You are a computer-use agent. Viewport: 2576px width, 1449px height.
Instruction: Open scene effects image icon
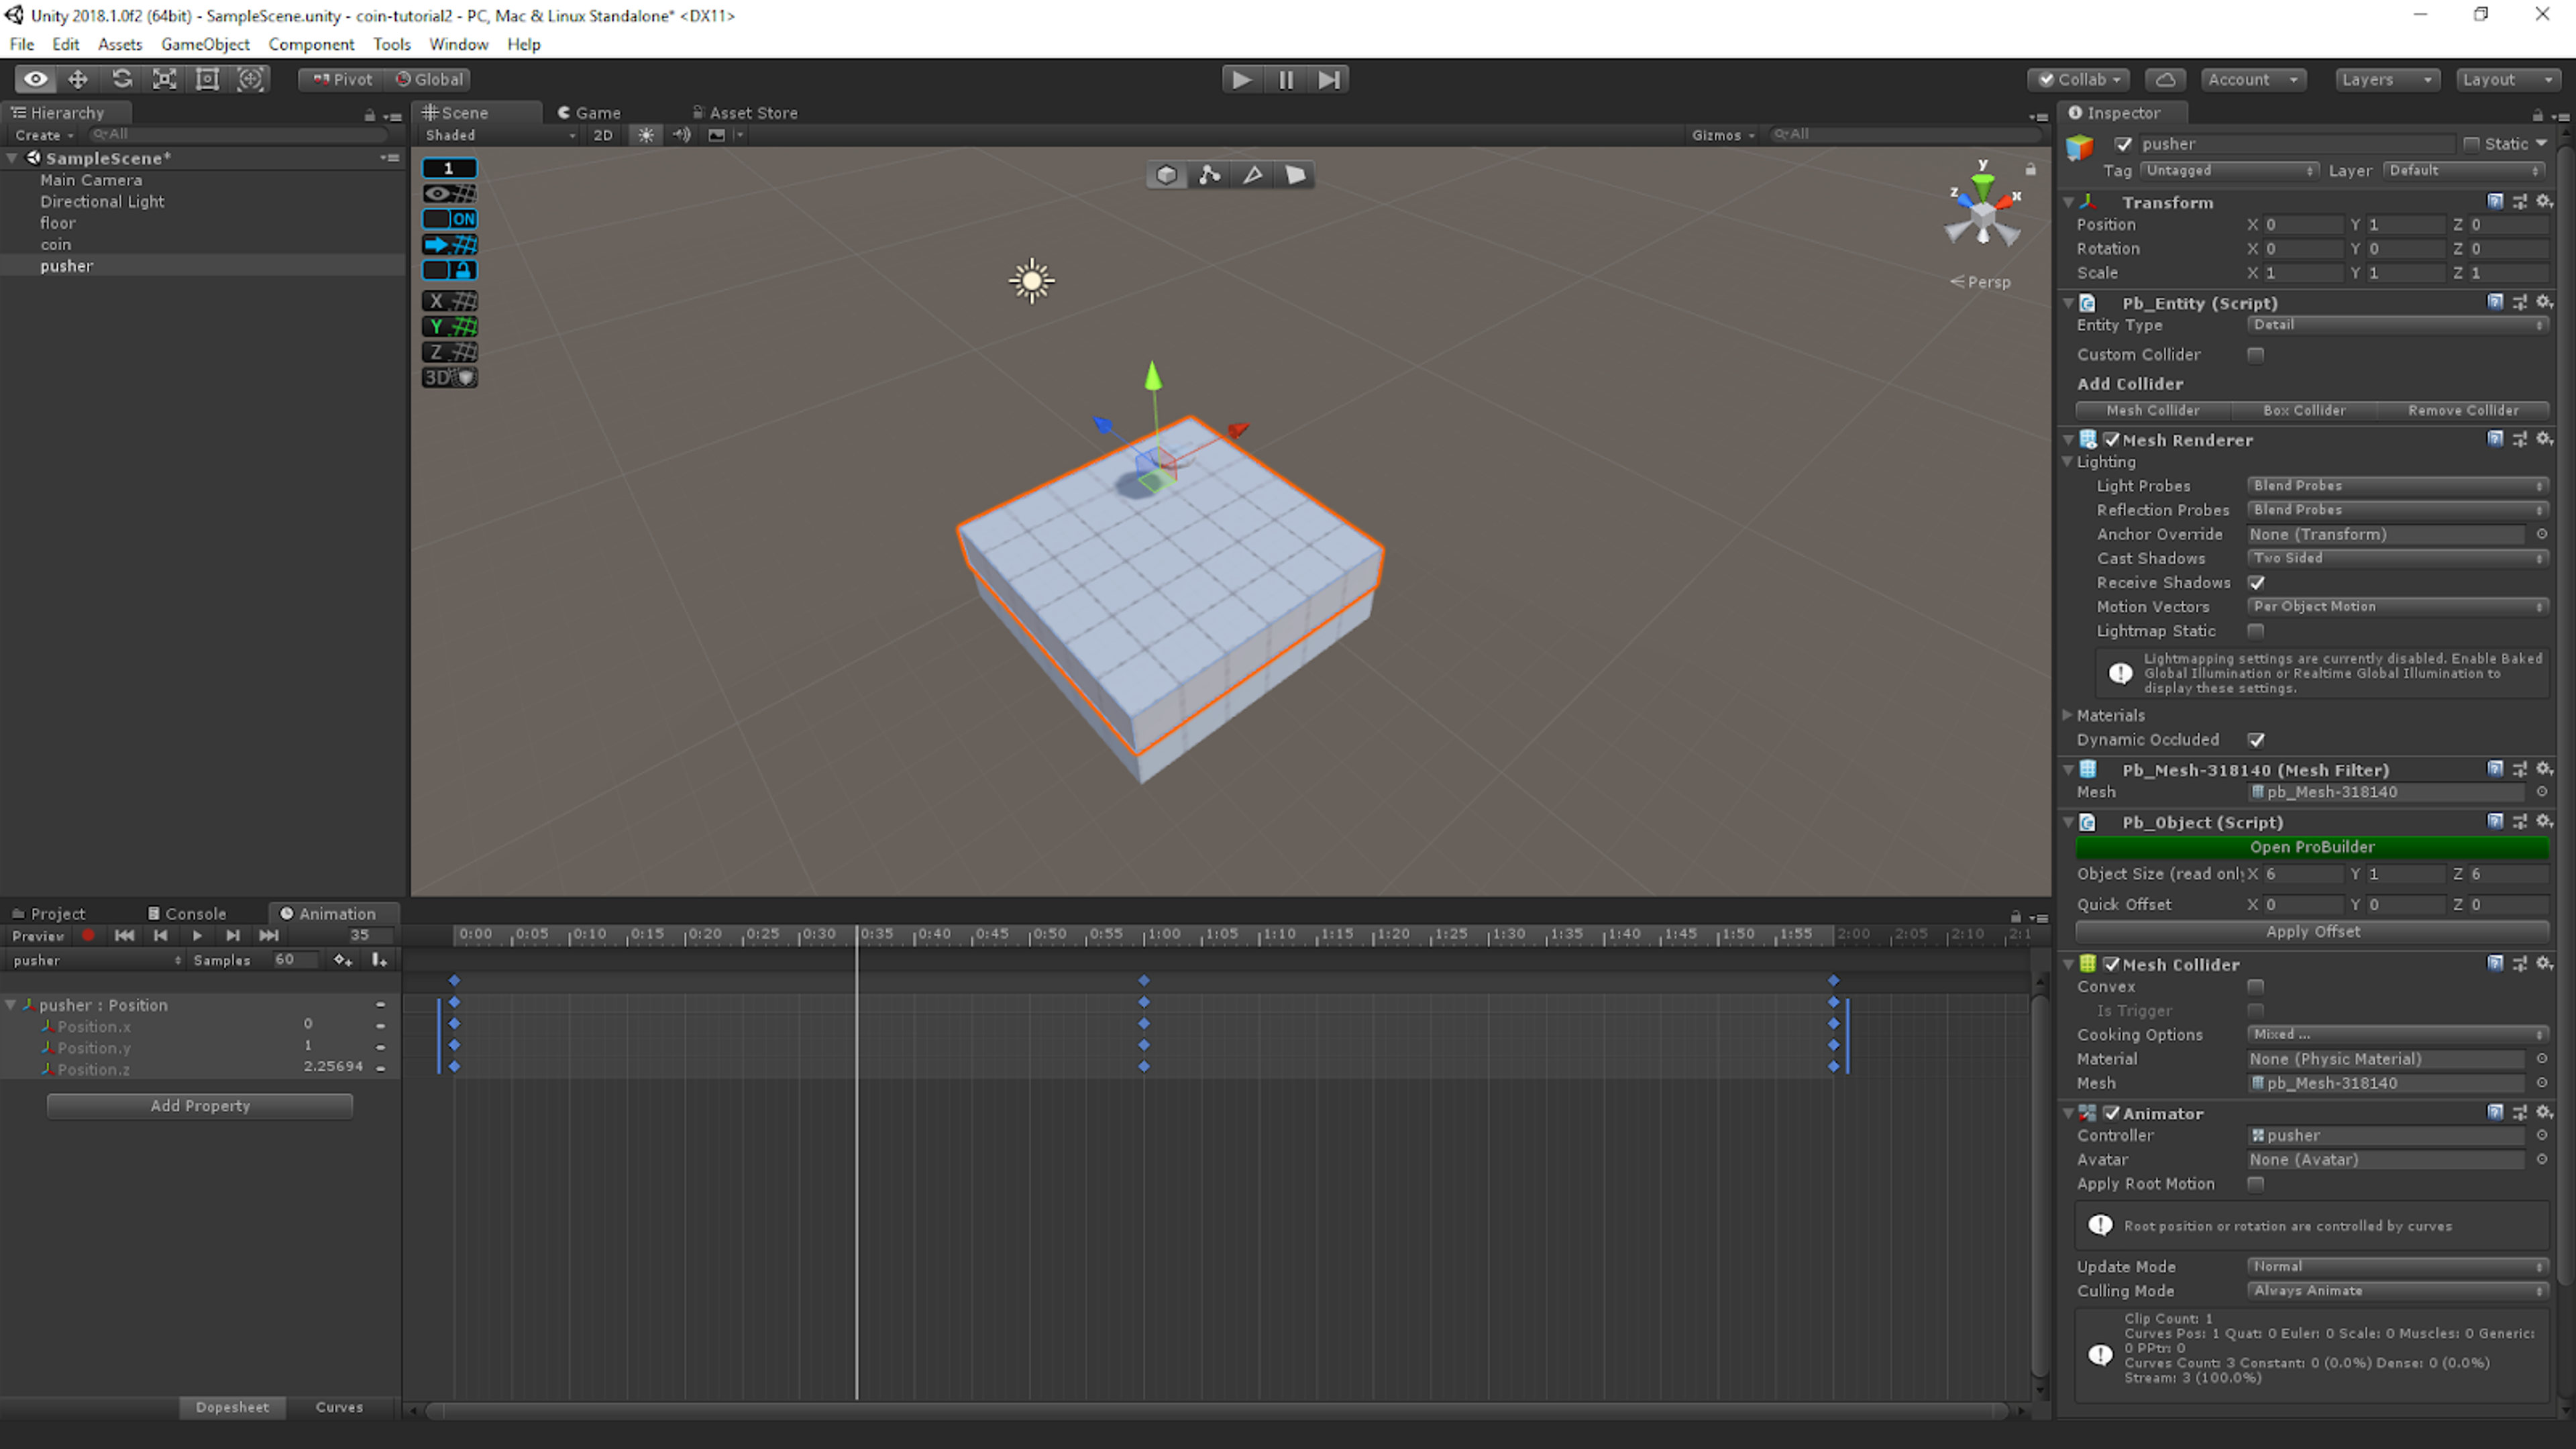point(716,135)
